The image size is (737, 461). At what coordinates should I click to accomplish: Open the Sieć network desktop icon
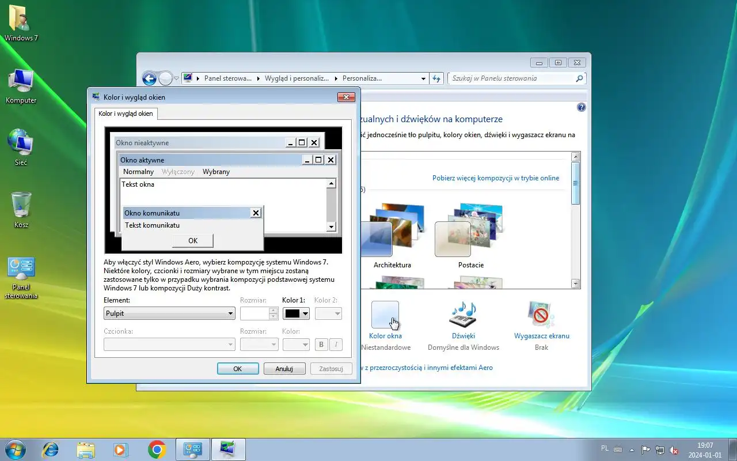21,148
